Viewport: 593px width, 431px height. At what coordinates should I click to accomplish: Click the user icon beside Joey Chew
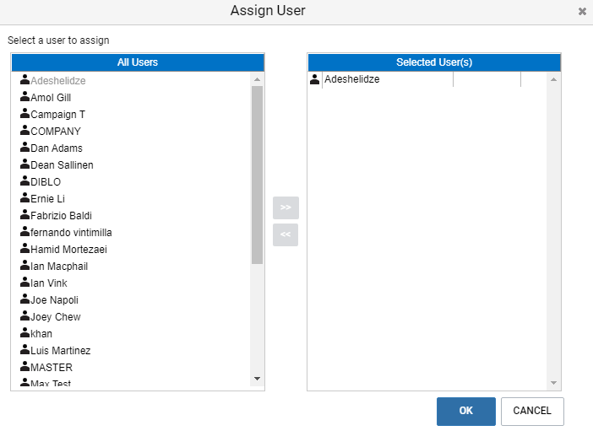pos(25,315)
